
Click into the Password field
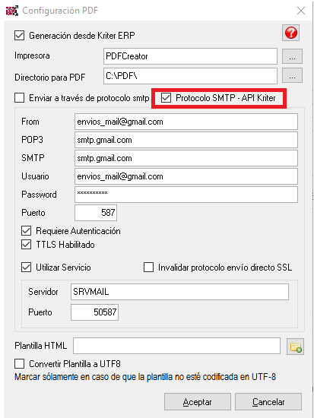[186, 195]
